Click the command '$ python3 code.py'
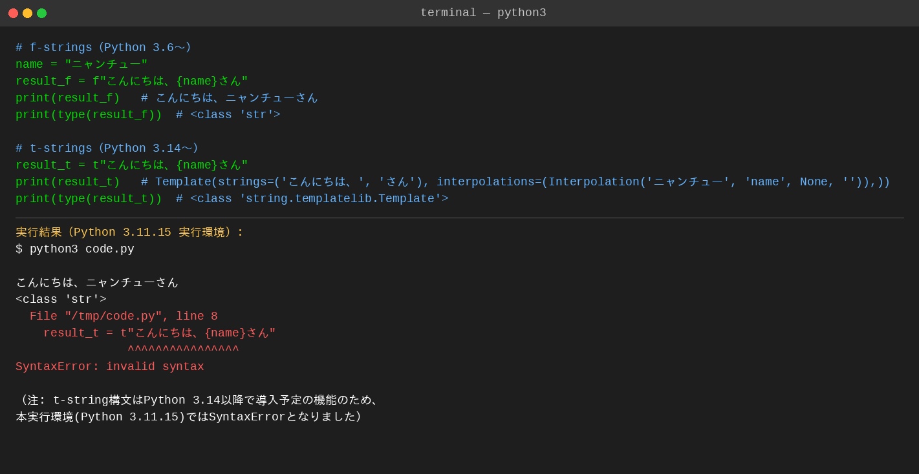919x474 pixels. (75, 249)
